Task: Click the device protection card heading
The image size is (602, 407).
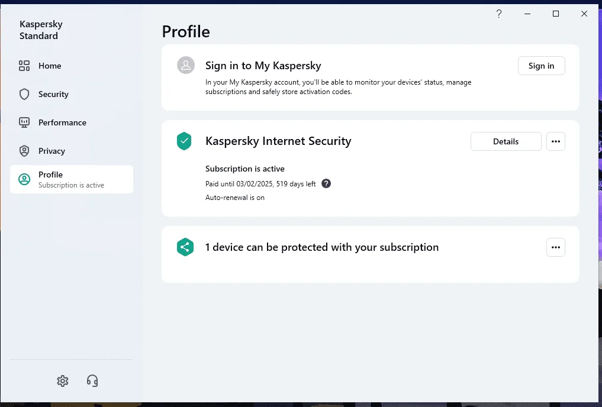Action: [322, 247]
